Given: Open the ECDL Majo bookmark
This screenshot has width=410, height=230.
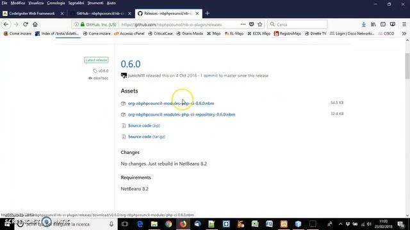Looking at the screenshot, I should [259, 33].
